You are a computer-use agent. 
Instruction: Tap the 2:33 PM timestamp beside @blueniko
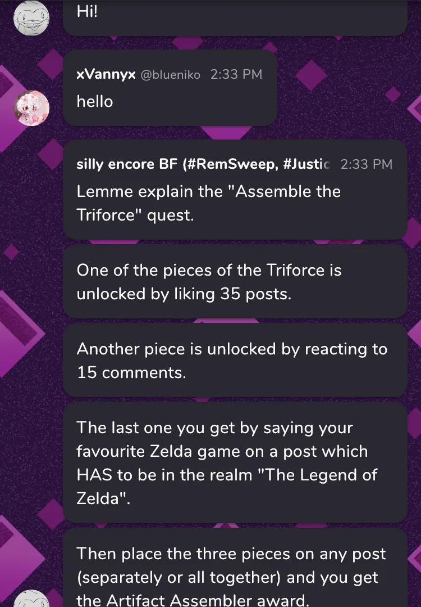(x=236, y=74)
